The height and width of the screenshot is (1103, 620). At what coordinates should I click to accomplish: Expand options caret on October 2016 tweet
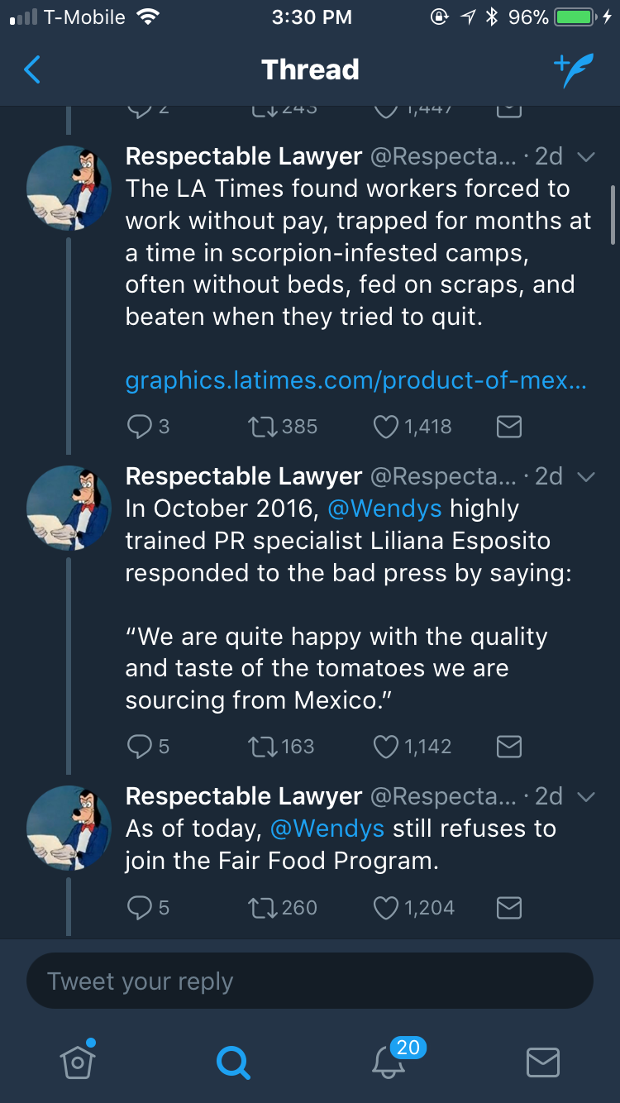pos(585,477)
